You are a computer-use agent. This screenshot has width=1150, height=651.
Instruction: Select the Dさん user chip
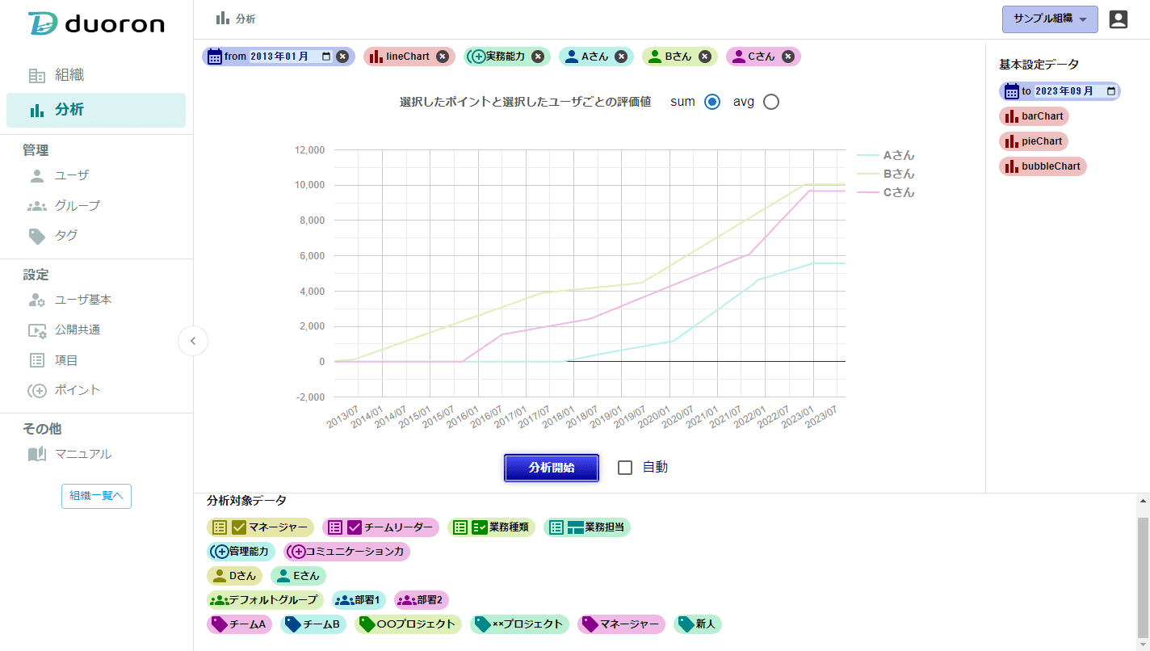click(235, 576)
